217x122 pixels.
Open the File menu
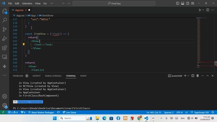10,3
